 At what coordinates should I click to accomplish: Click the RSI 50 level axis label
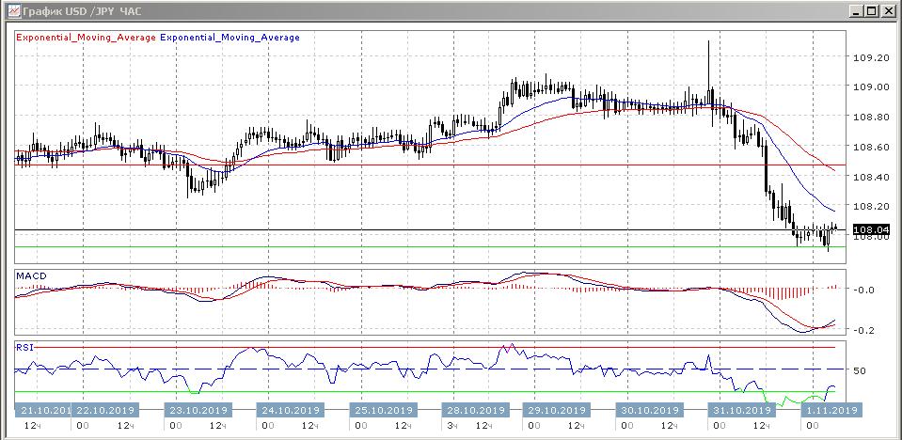point(859,370)
